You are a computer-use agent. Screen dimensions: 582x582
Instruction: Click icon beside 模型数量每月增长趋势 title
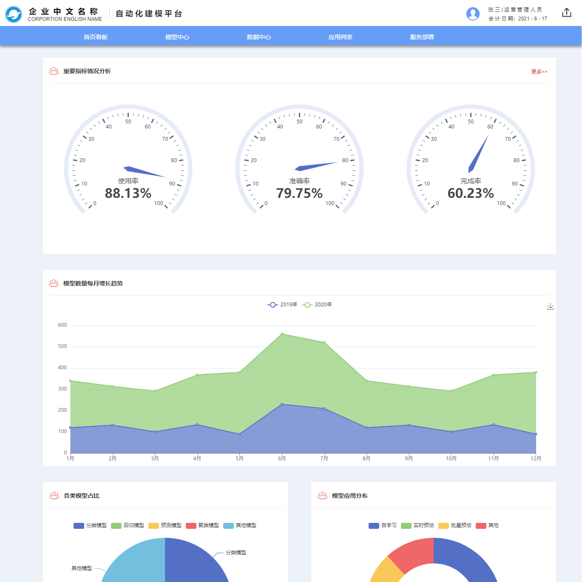[54, 283]
